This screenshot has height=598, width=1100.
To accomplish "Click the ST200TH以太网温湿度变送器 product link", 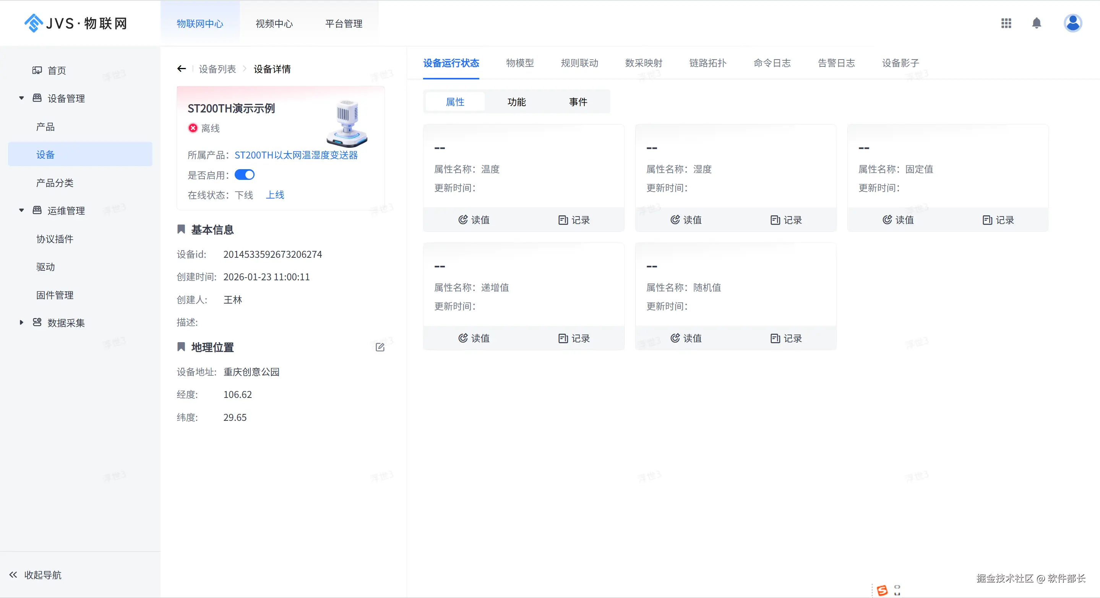I will coord(296,155).
